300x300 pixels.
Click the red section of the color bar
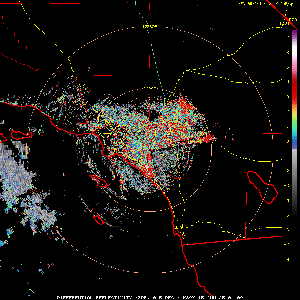(294, 92)
